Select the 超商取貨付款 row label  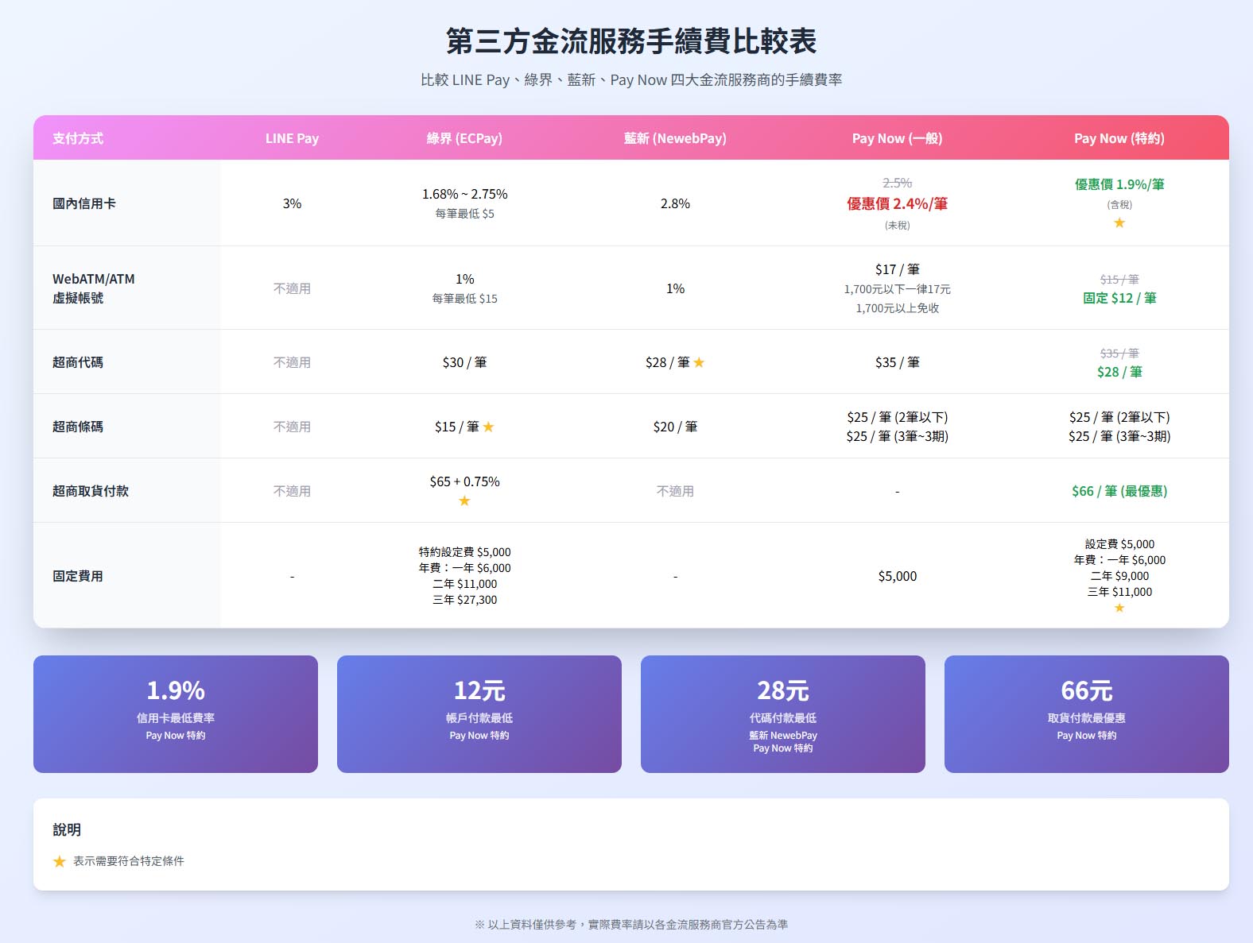[x=91, y=491]
